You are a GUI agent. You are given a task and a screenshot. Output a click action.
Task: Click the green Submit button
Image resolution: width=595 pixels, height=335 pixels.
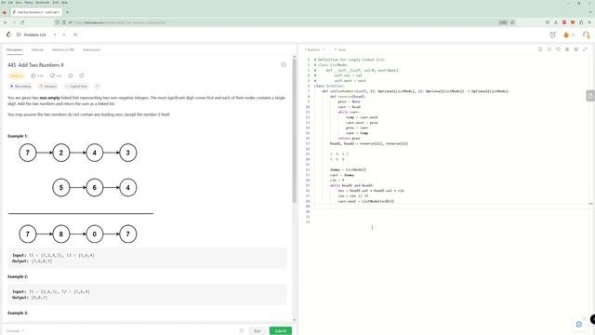point(281,331)
